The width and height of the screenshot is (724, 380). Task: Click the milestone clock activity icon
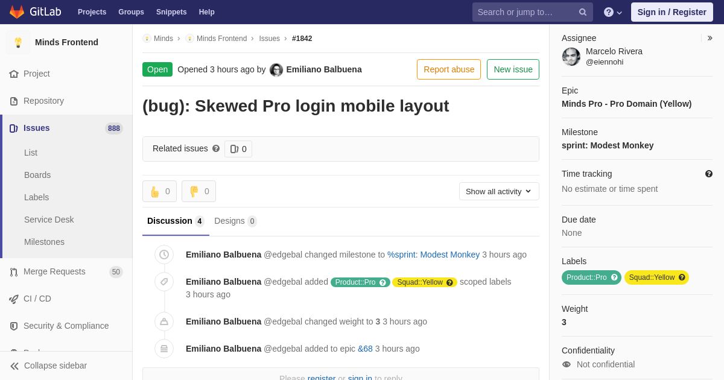point(164,255)
